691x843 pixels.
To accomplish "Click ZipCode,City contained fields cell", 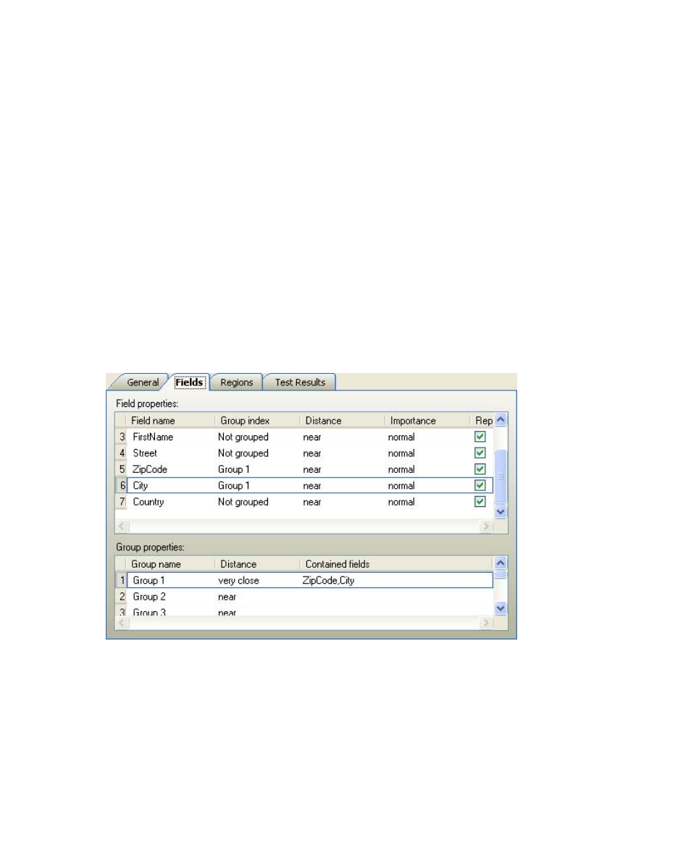I will tap(396, 580).
